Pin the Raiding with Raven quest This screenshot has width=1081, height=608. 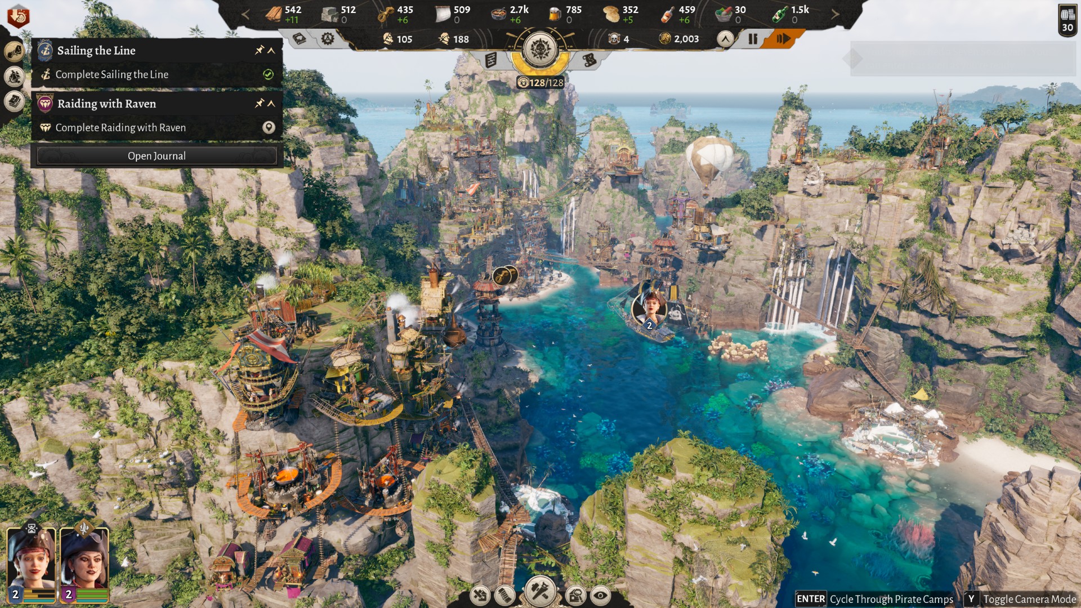tap(259, 103)
